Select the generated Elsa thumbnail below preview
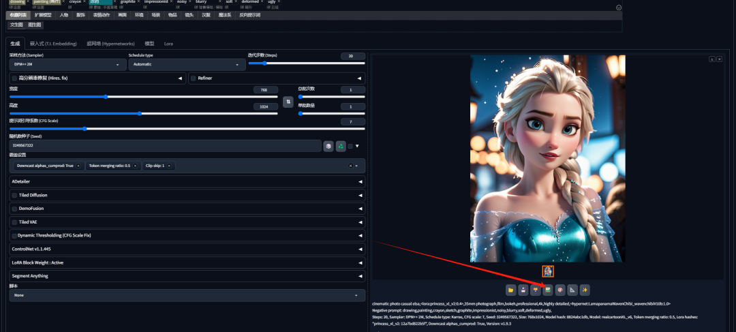Viewport: 736px width, 332px height. (548, 271)
